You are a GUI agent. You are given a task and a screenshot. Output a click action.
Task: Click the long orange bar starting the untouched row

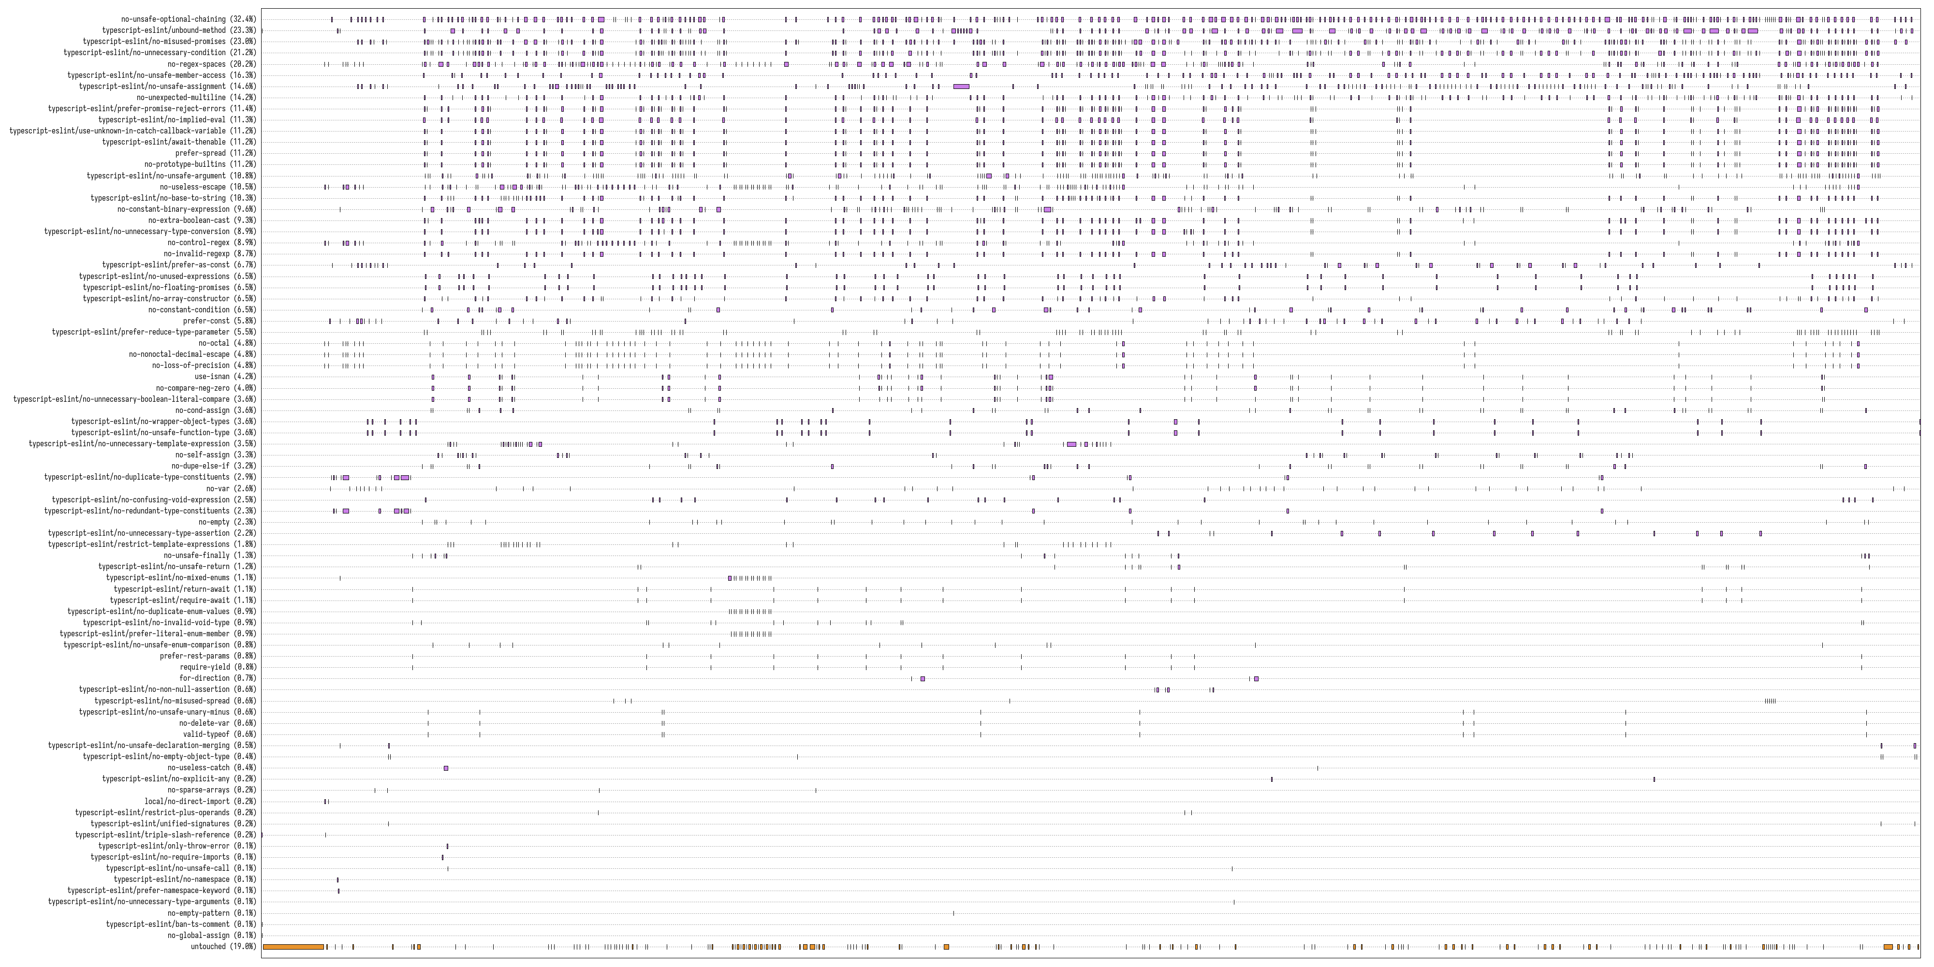(x=293, y=947)
